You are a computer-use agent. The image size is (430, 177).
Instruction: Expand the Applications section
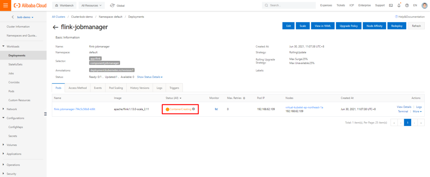(14, 154)
